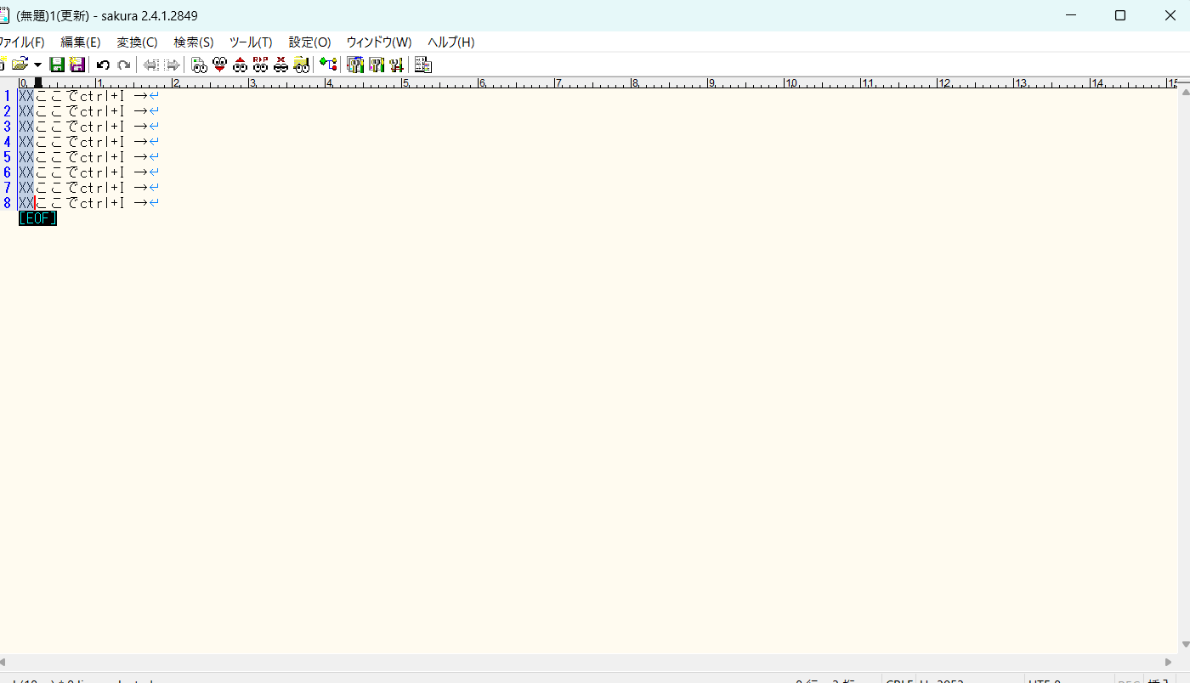Image resolution: width=1190 pixels, height=683 pixels.
Task: Open the 検索(S) menu
Action: point(194,42)
